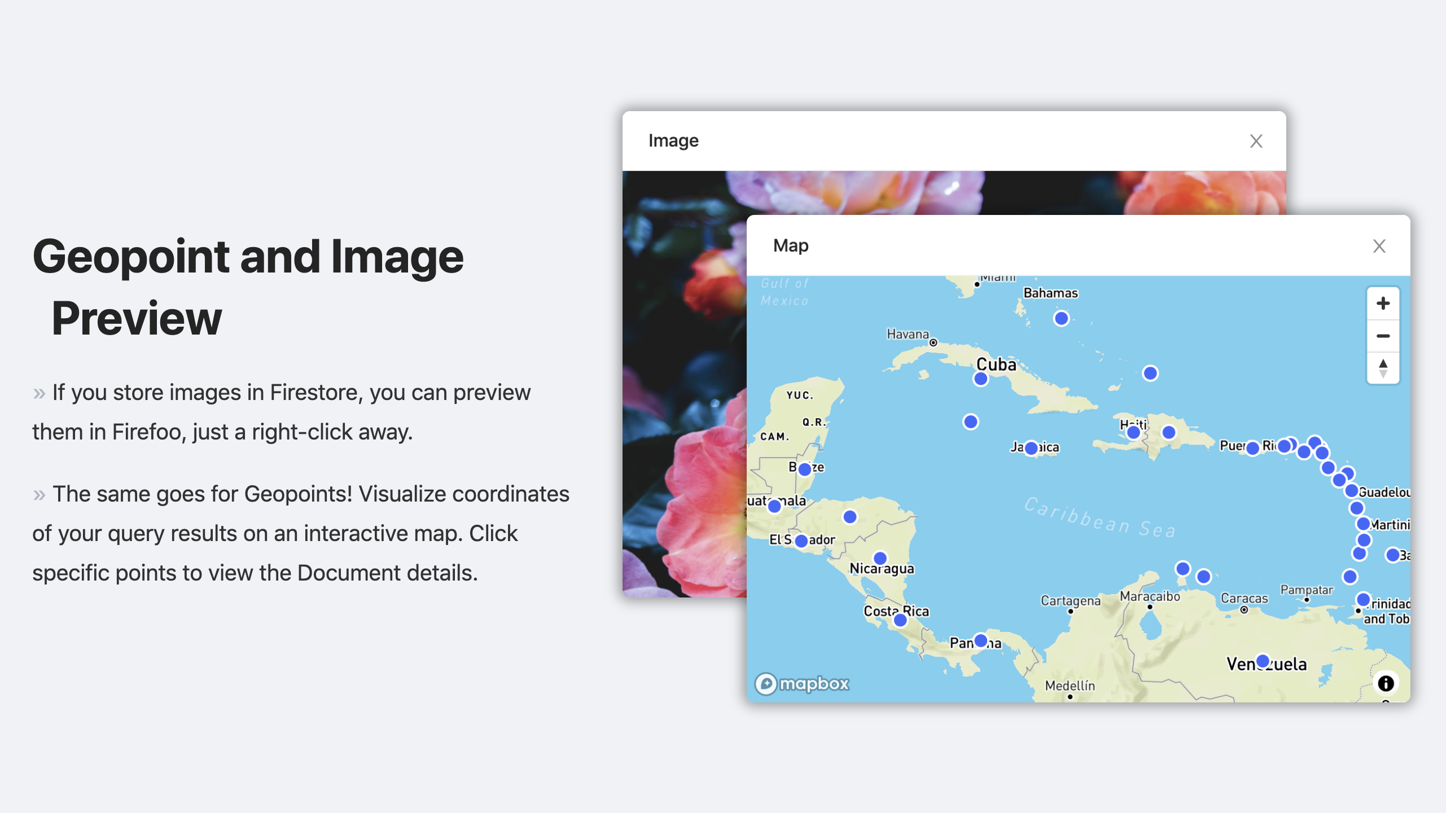Select the marker over El Salvador

801,541
